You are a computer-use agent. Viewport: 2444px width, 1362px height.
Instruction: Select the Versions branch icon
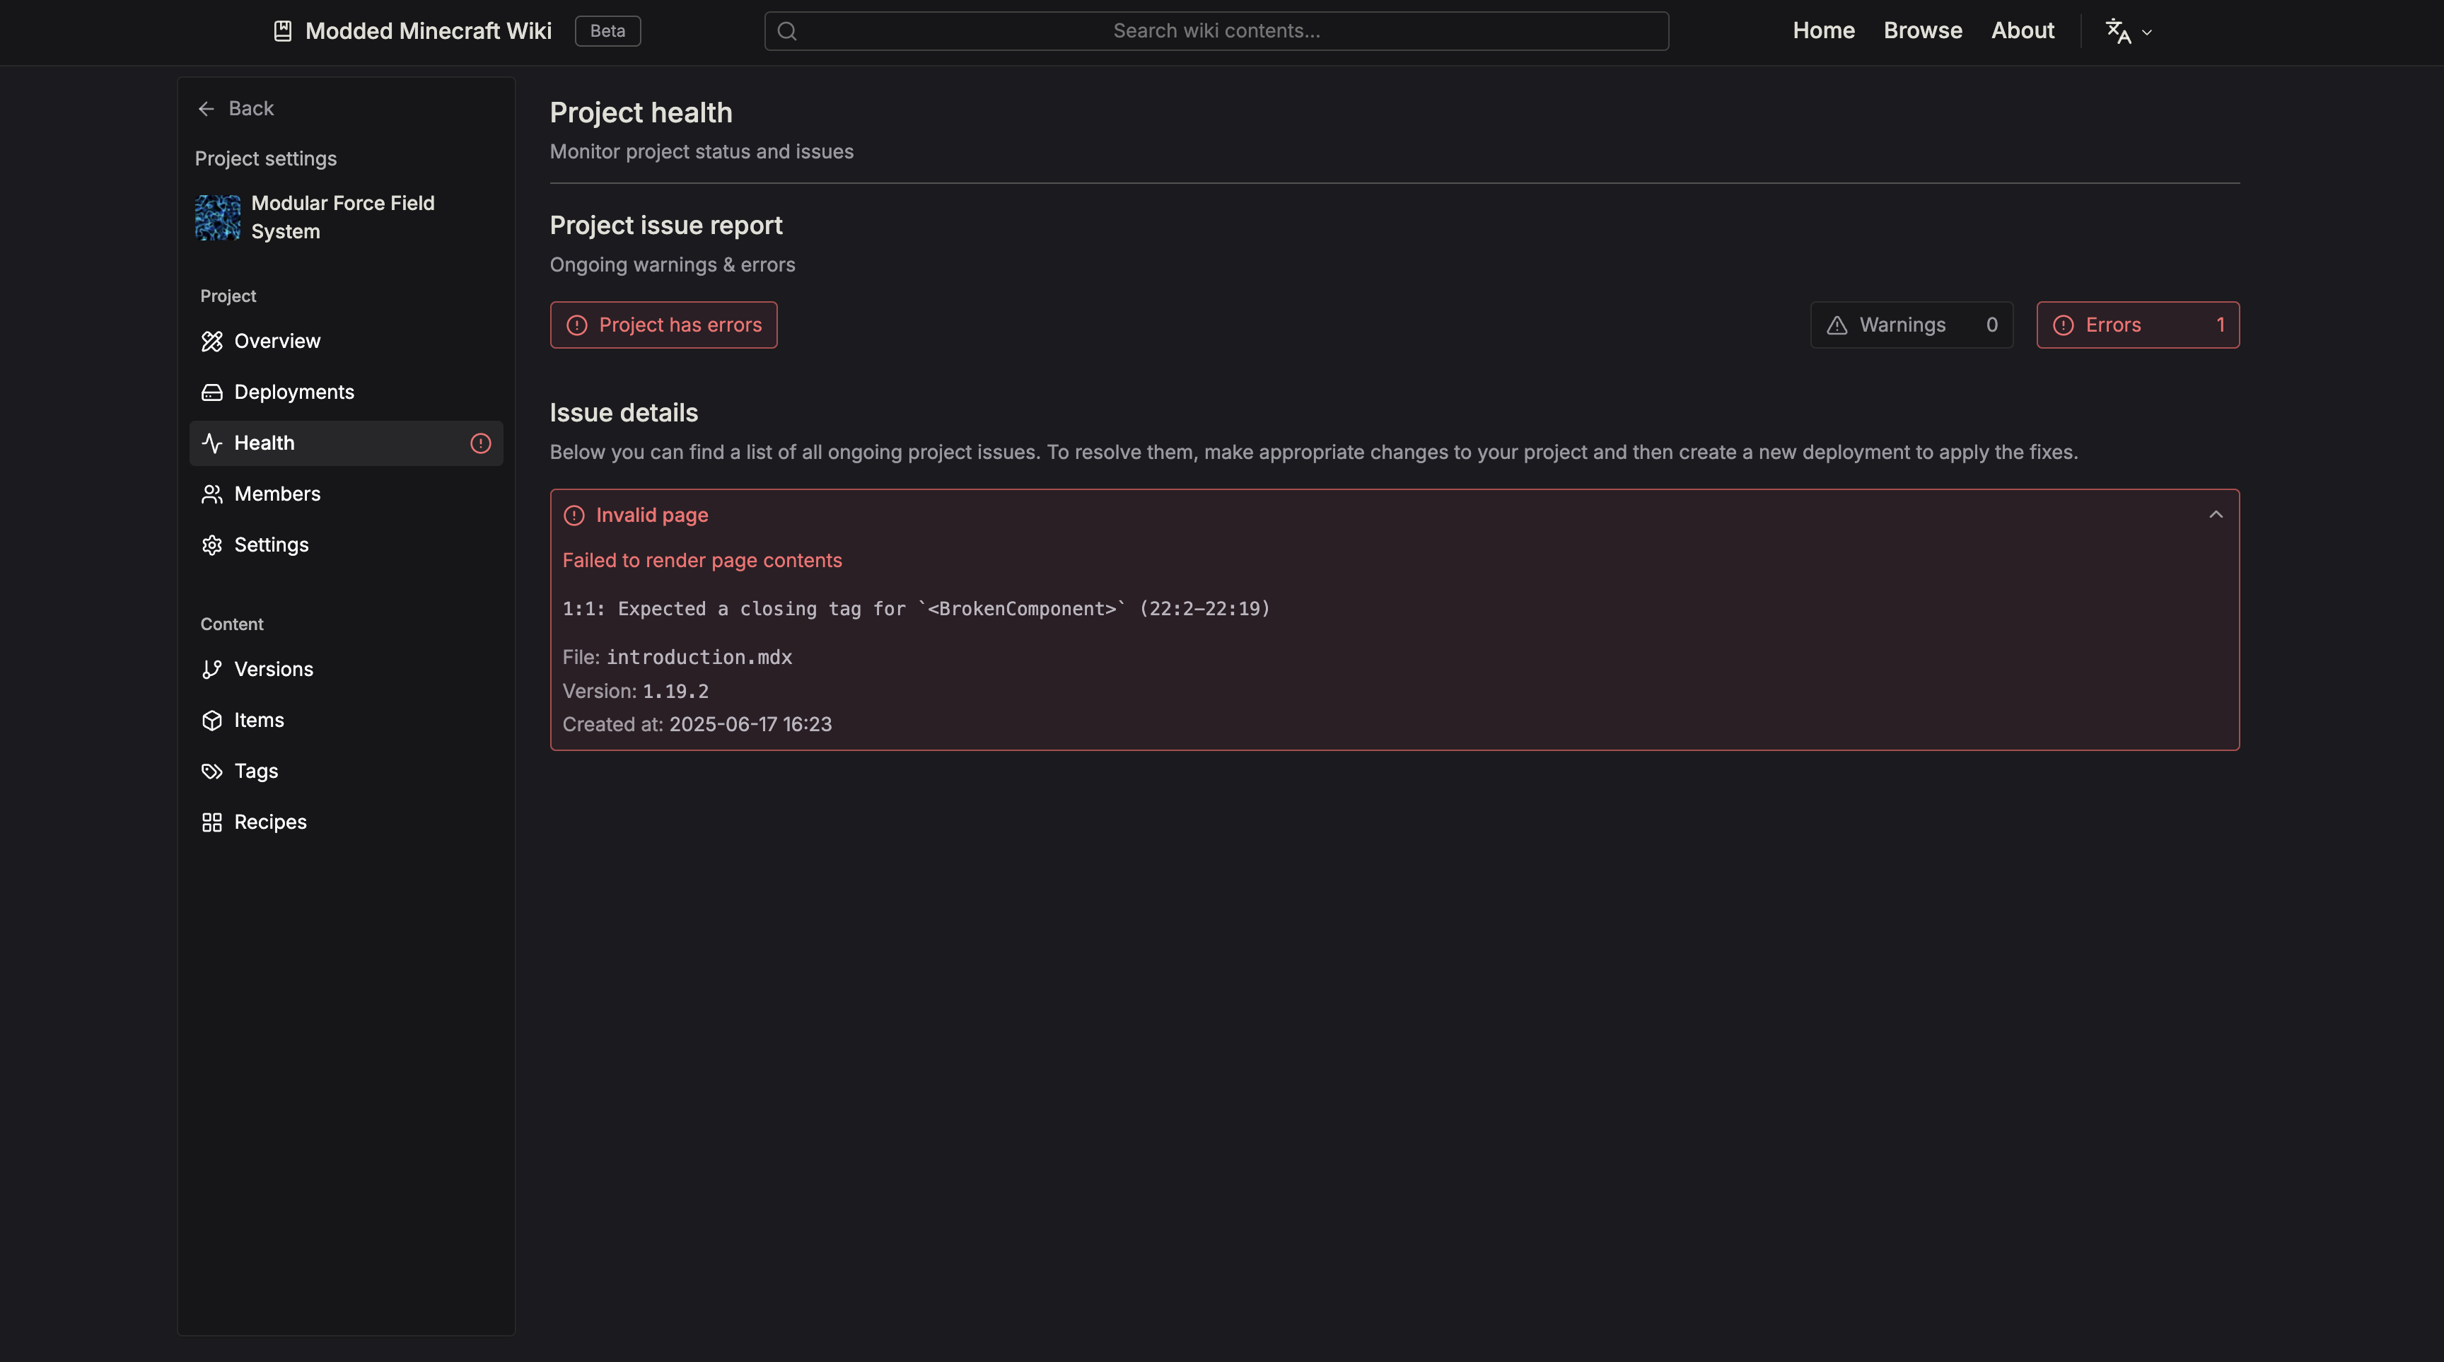tap(211, 669)
